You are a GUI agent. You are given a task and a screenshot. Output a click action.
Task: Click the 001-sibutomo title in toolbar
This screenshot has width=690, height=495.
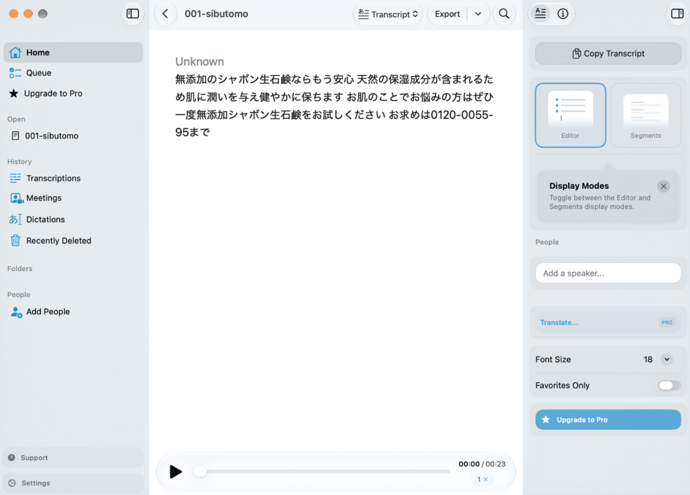216,14
